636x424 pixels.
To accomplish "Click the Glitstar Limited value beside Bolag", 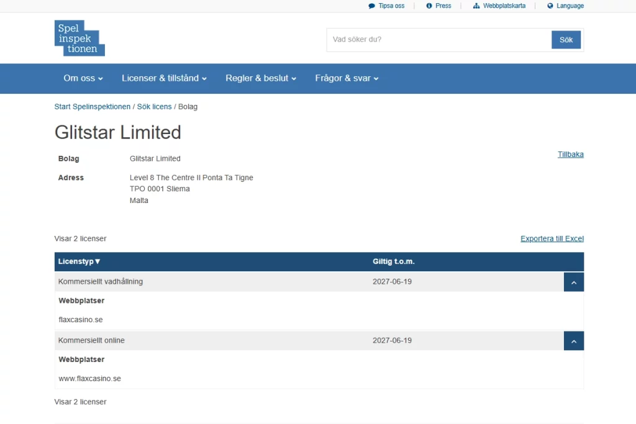I will 155,159.
